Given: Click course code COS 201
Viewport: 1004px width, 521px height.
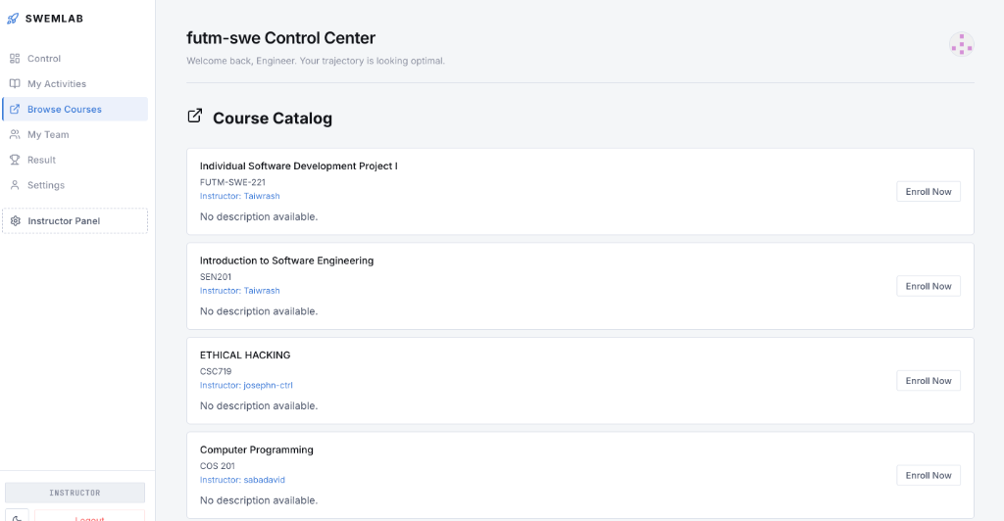Looking at the screenshot, I should [x=217, y=466].
